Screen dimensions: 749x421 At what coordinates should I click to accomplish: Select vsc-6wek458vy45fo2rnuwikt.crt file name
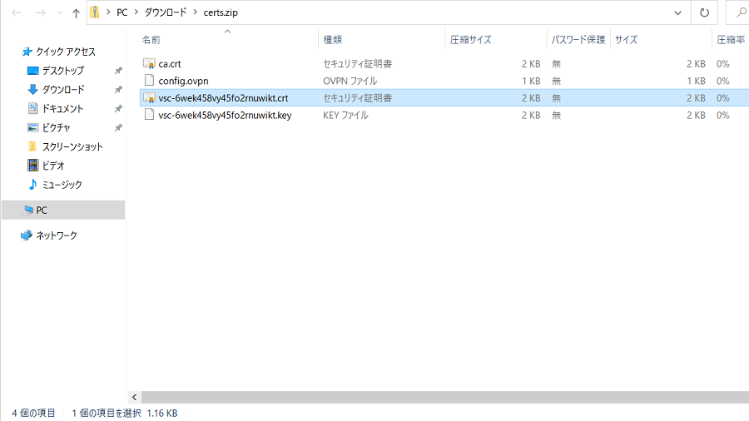tap(223, 98)
